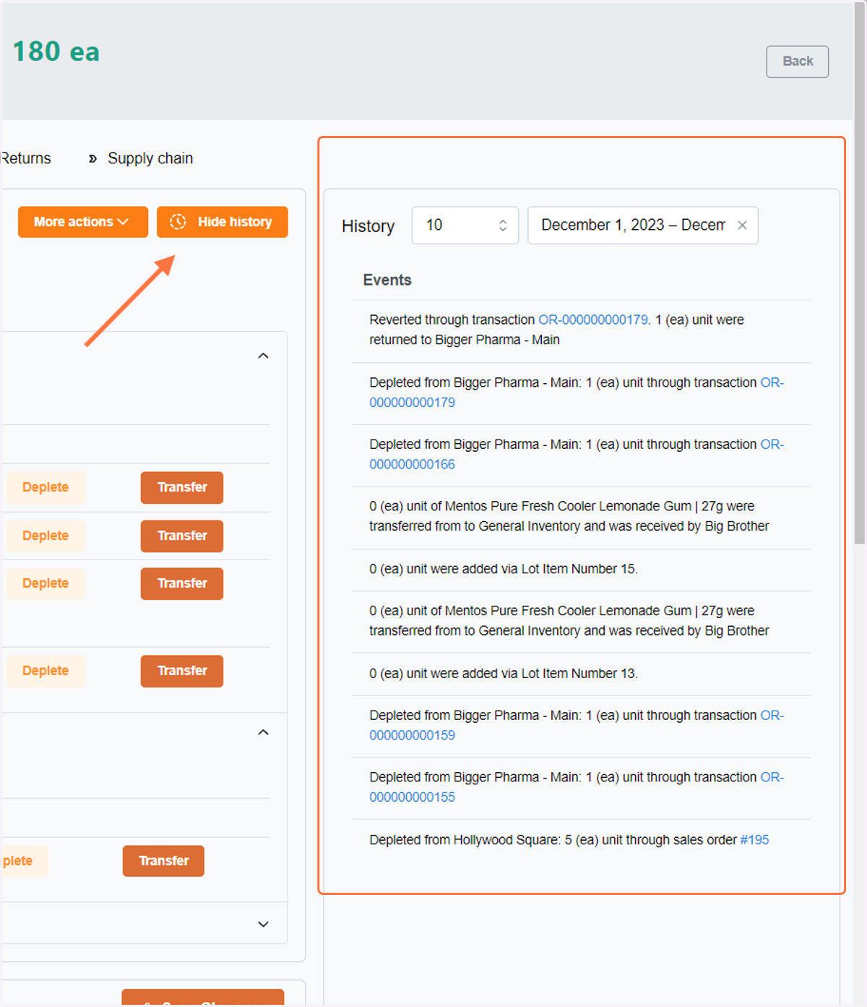The width and height of the screenshot is (867, 1007).
Task: Expand the bottom section with down chevron
Action: pyautogui.click(x=264, y=925)
